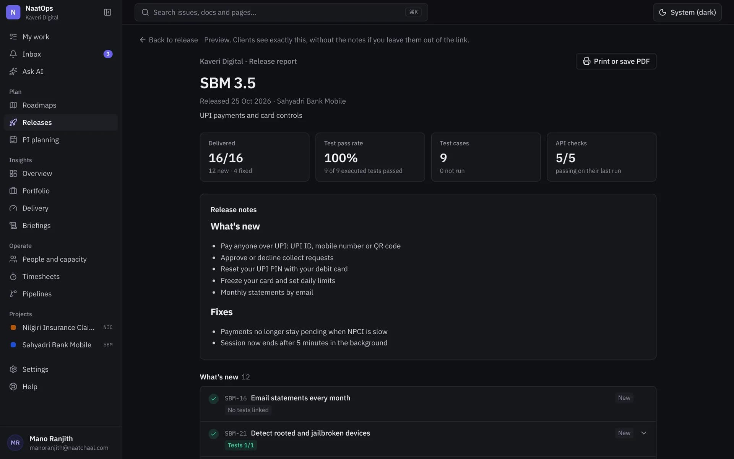The image size is (734, 459).
Task: Click the PI planning calendar icon
Action: (13, 140)
